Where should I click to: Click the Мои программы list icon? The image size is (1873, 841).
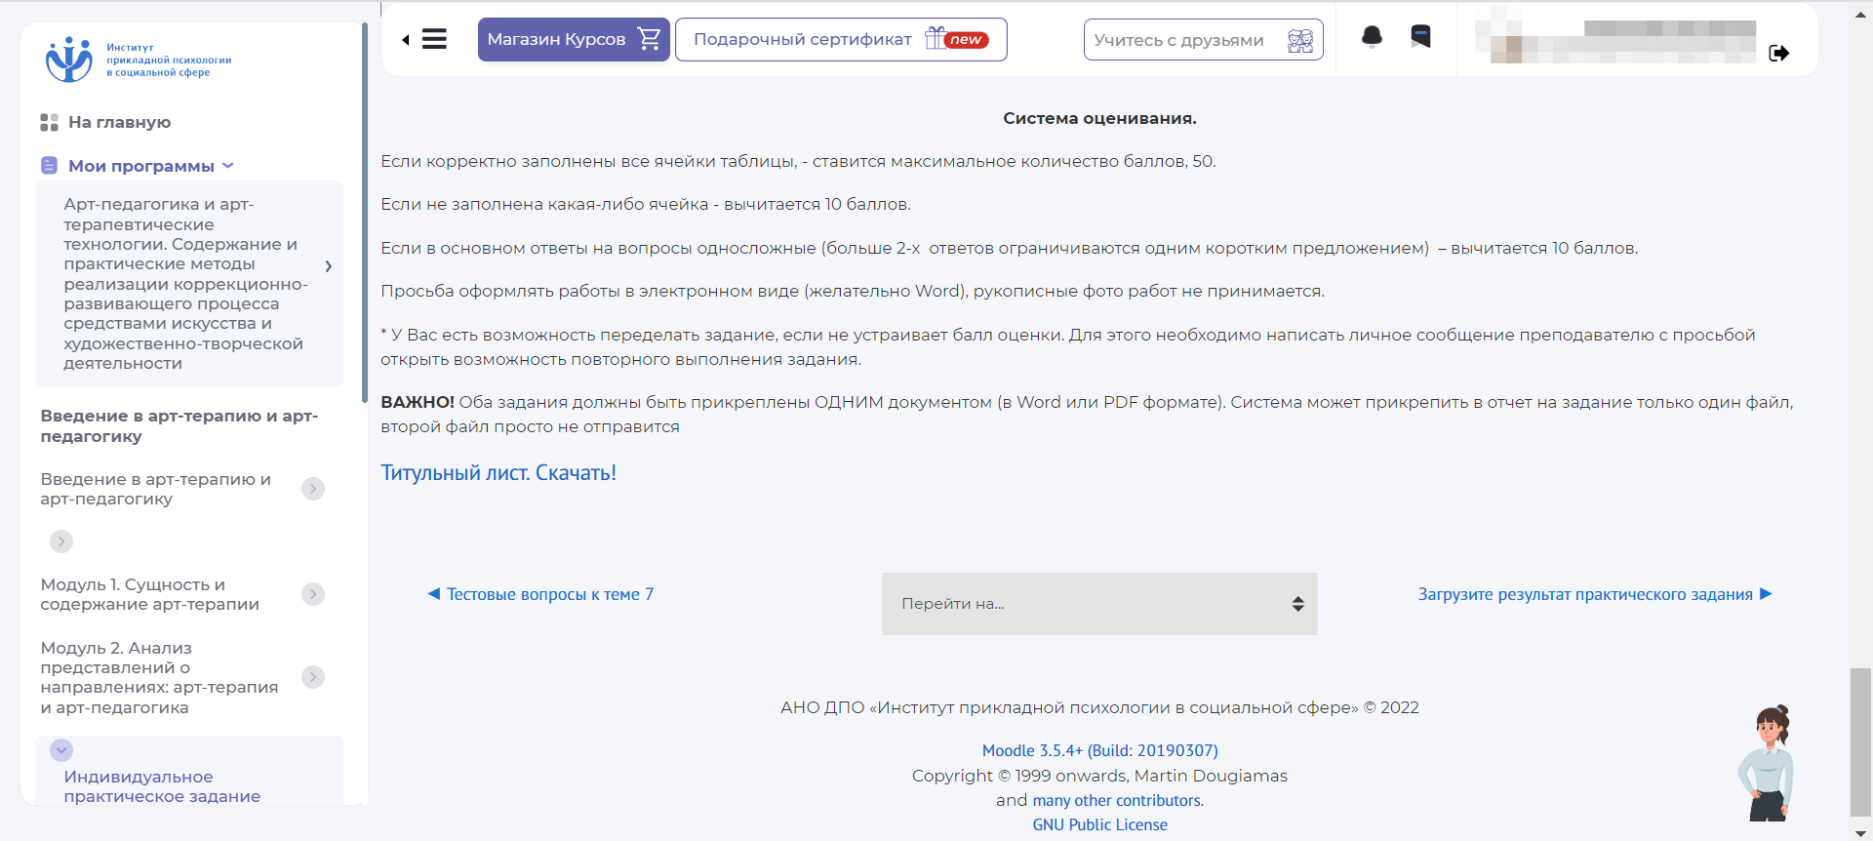pyautogui.click(x=49, y=165)
